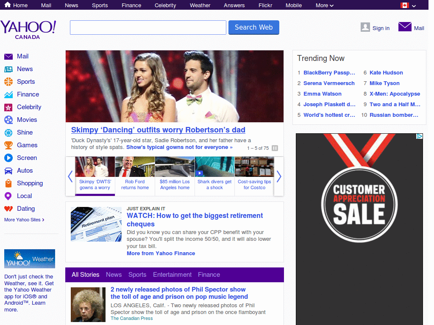The width and height of the screenshot is (434, 325).
Task: Open trending topic Kate Hudson
Action: (386, 73)
